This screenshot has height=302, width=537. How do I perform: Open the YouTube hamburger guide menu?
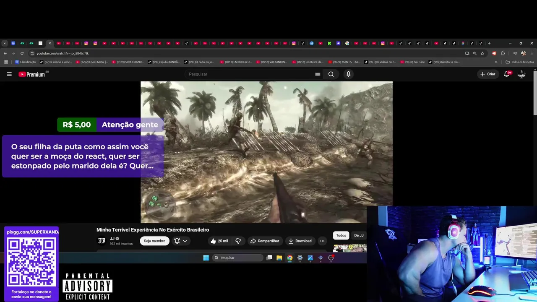pyautogui.click(x=9, y=74)
